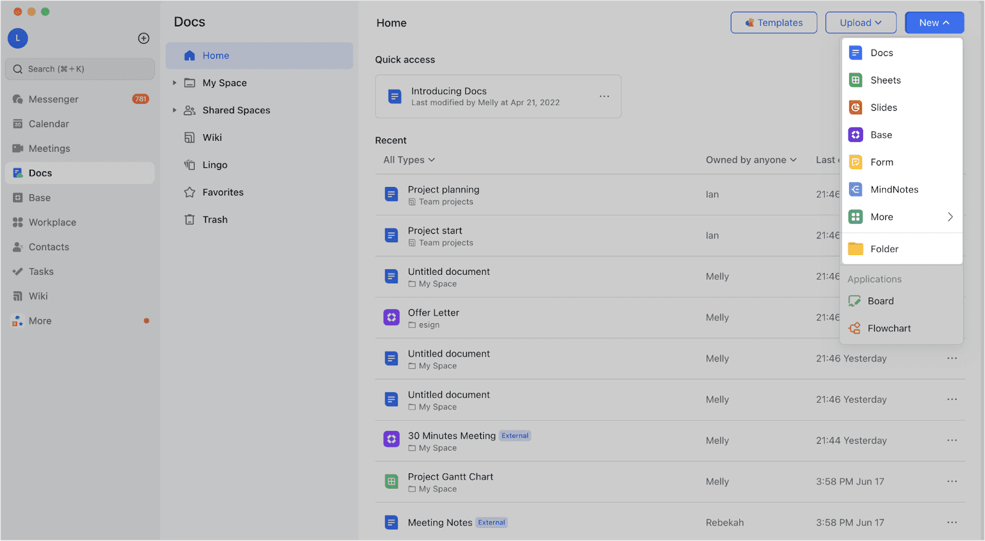This screenshot has height=541, width=985.
Task: Open the Owned by anyone dropdown
Action: (751, 160)
